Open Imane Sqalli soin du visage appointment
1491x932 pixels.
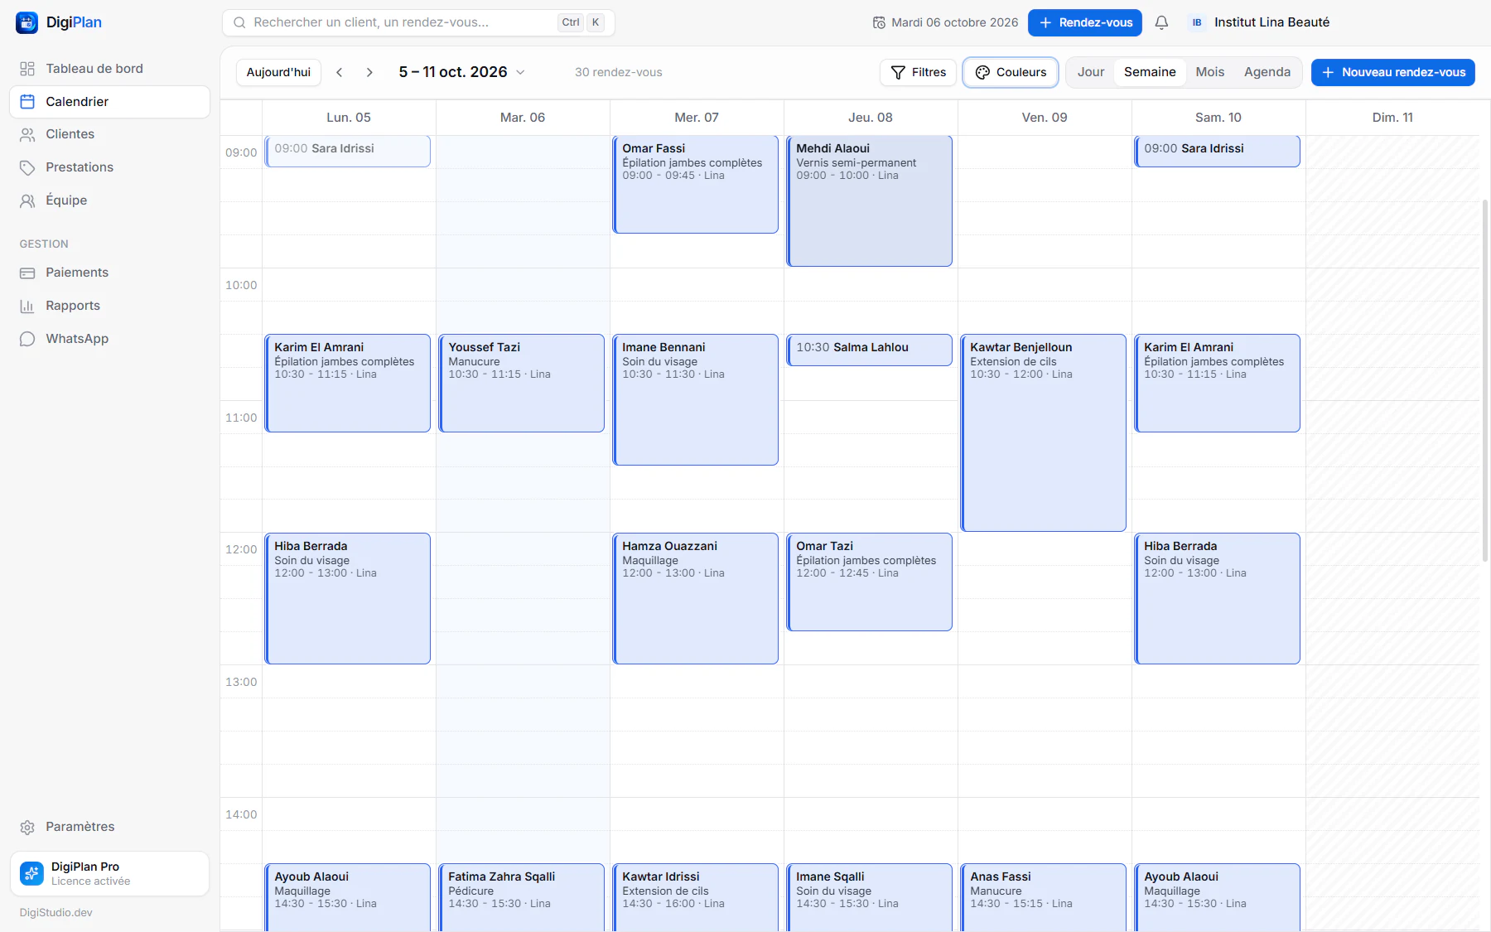(870, 897)
